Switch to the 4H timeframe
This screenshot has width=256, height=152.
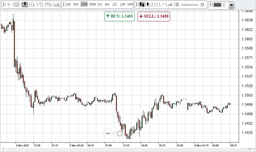click(x=107, y=4)
